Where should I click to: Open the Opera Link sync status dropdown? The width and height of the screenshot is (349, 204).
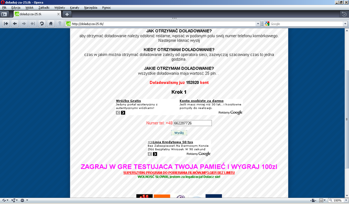tap(5, 200)
